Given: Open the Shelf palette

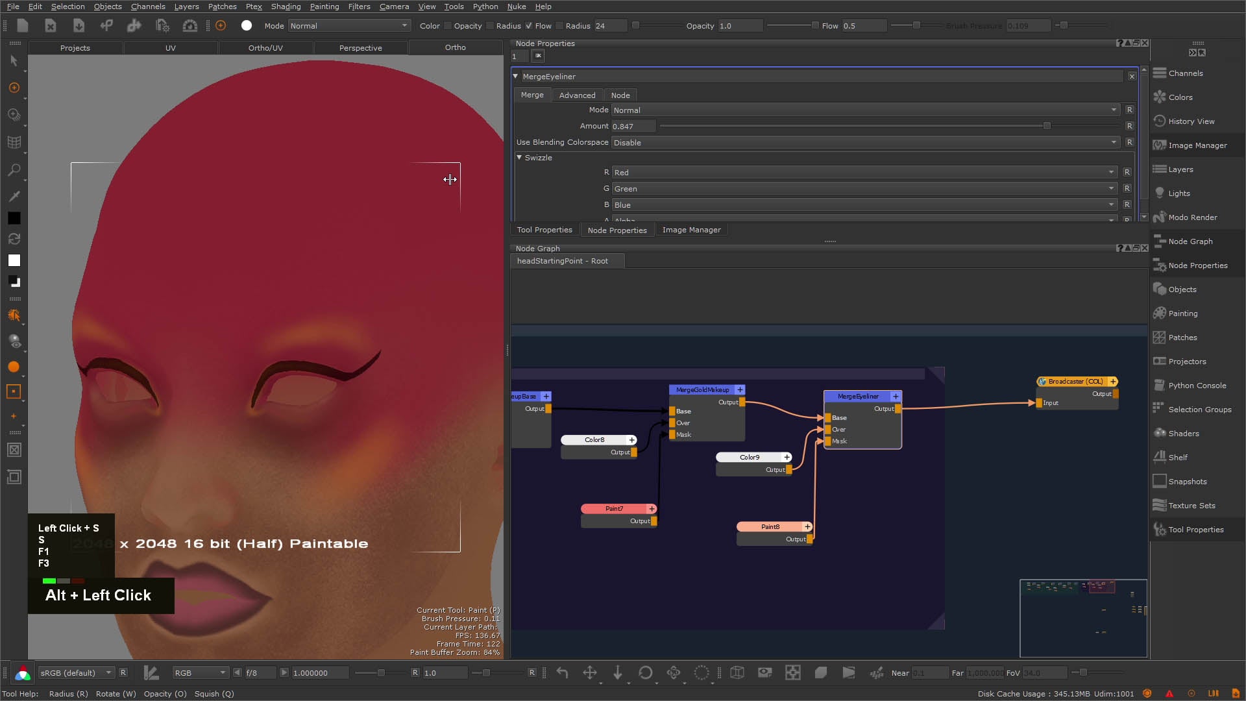Looking at the screenshot, I should pyautogui.click(x=1177, y=458).
